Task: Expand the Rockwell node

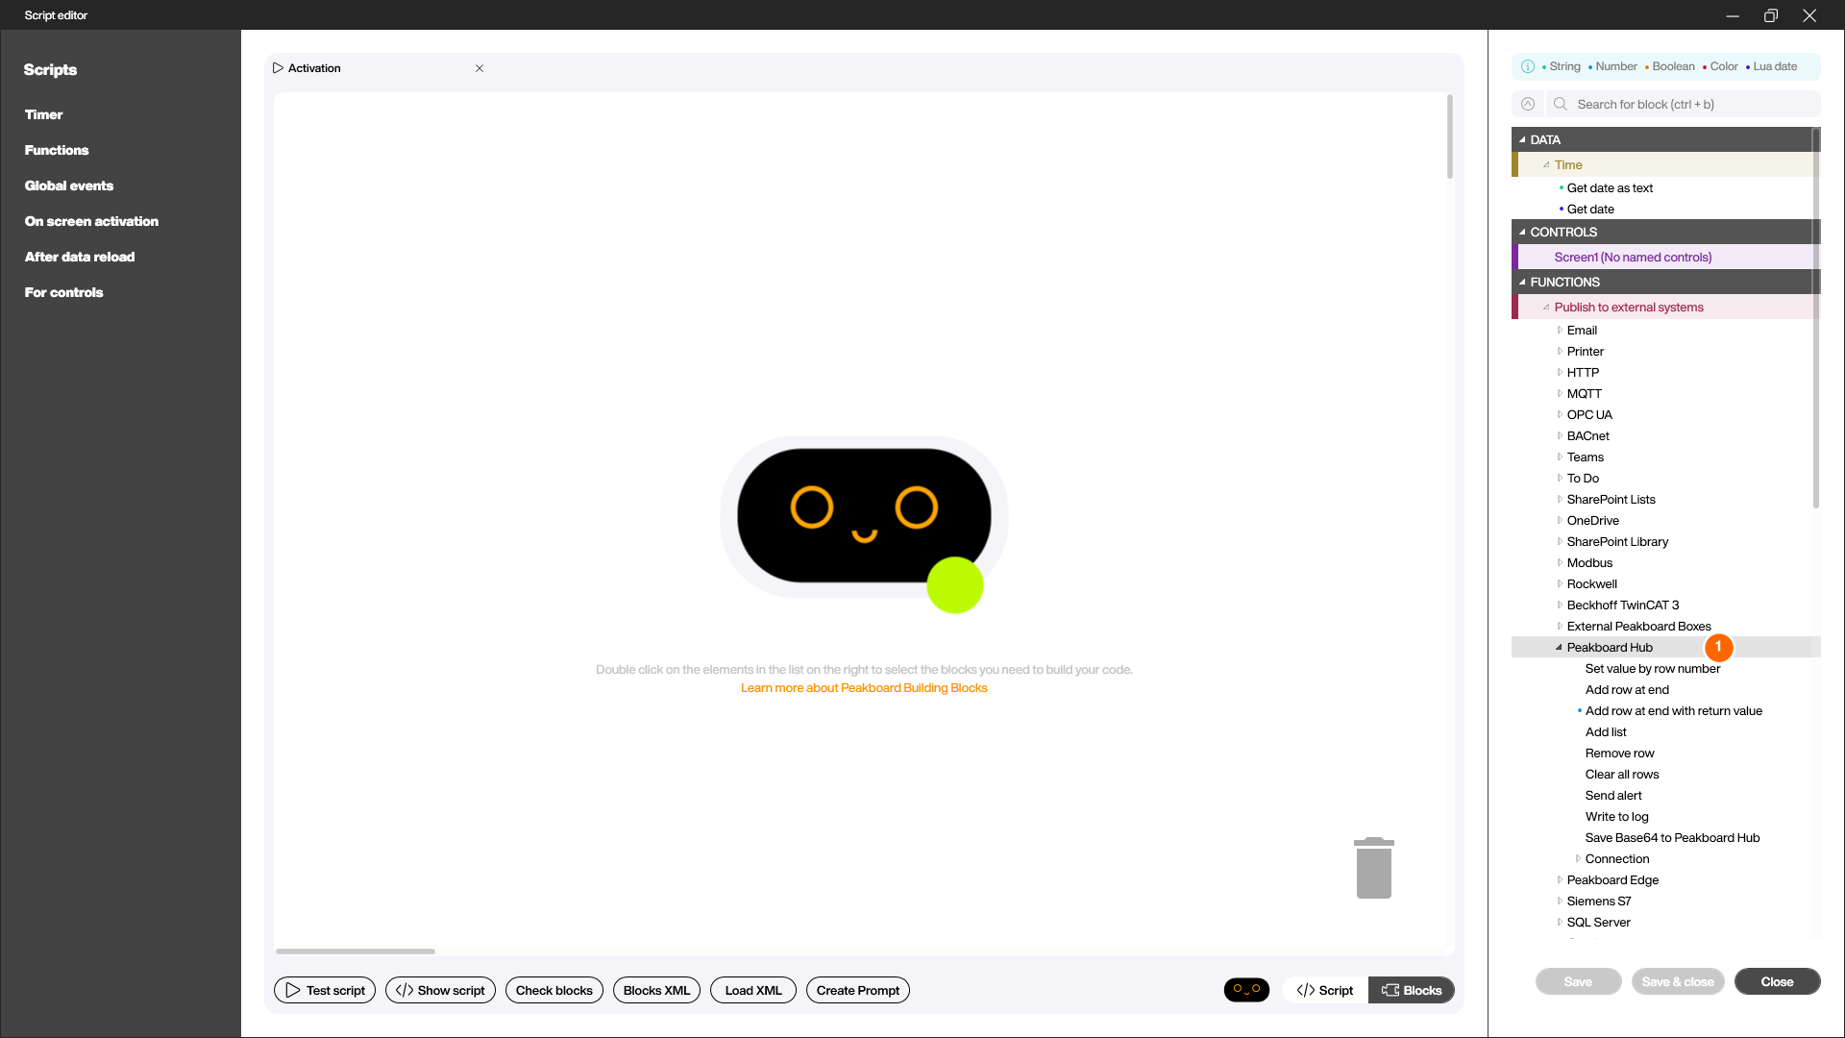Action: pyautogui.click(x=1560, y=583)
